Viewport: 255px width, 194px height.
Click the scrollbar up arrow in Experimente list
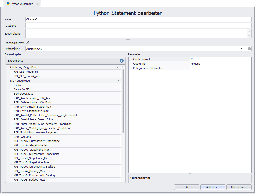point(123,67)
